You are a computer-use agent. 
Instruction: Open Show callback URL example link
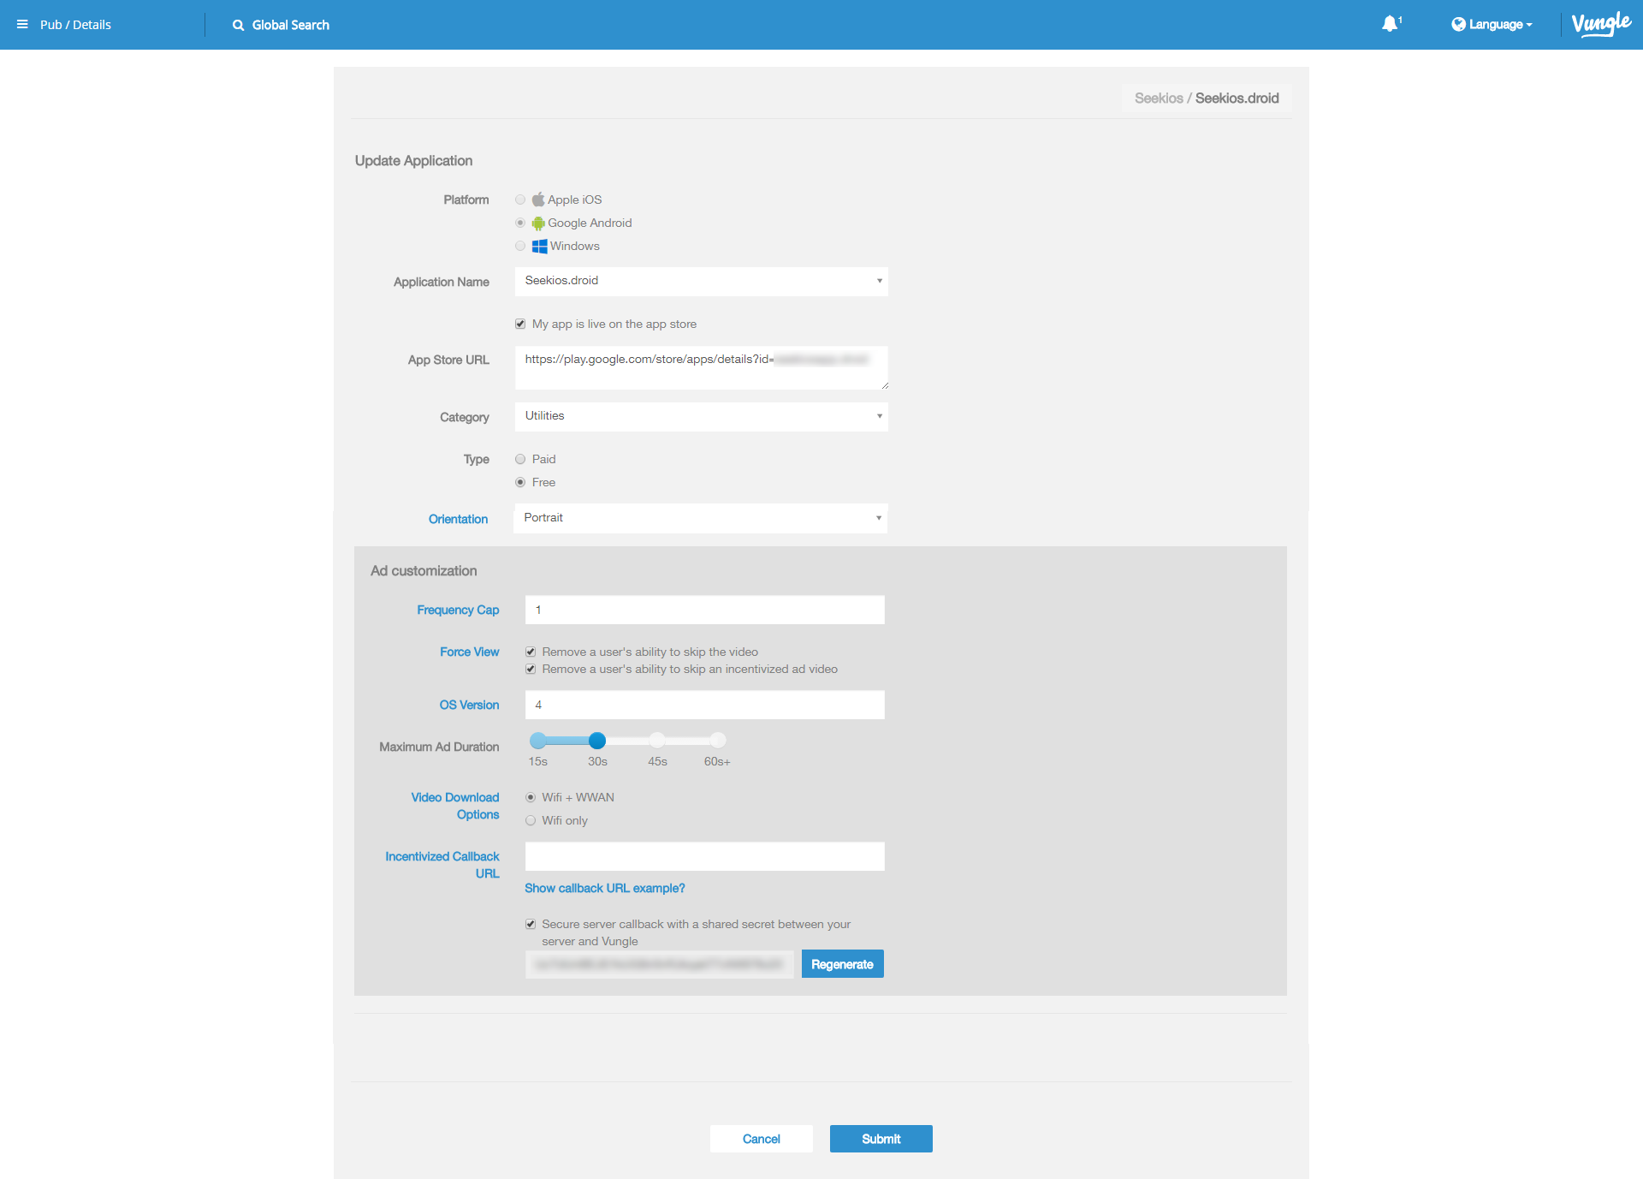point(604,889)
